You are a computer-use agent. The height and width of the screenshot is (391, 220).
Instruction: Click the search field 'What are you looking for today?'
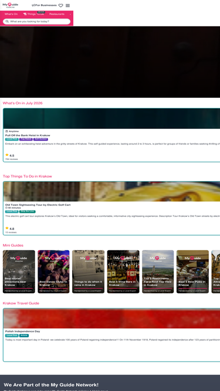click(x=36, y=22)
